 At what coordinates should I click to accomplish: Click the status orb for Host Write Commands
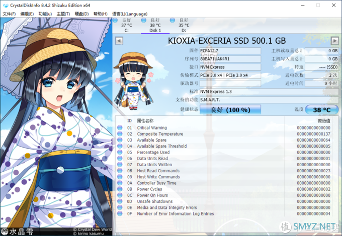point(120,177)
